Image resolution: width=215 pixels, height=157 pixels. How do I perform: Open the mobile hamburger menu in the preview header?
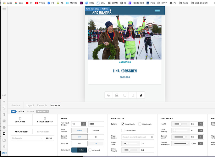pos(157,10)
